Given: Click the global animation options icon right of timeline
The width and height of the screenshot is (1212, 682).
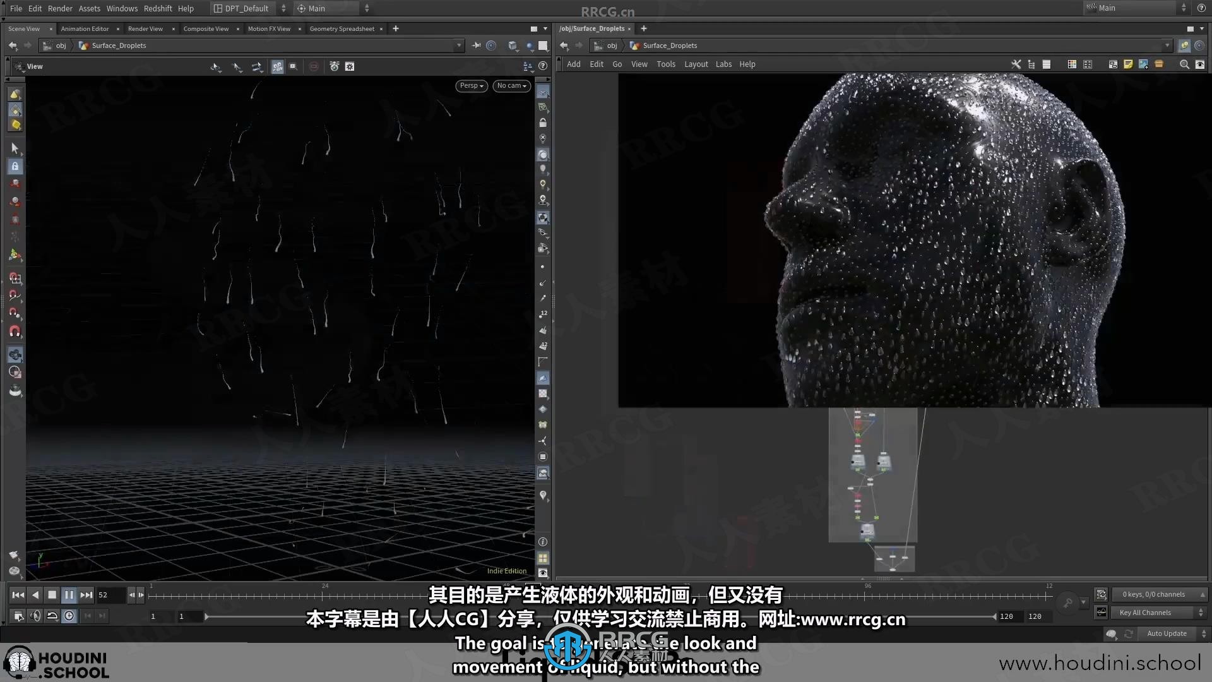Looking at the screenshot, I should [1102, 595].
